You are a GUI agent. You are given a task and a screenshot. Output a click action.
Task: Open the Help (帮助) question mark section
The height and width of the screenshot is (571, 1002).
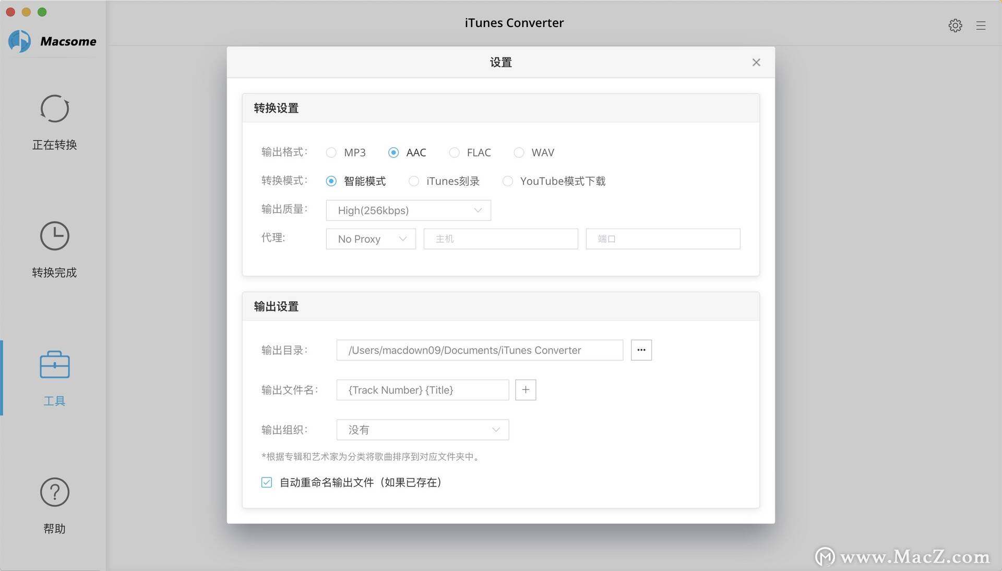(x=54, y=506)
